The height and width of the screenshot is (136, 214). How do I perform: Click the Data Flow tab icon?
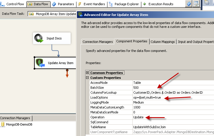click(30, 4)
